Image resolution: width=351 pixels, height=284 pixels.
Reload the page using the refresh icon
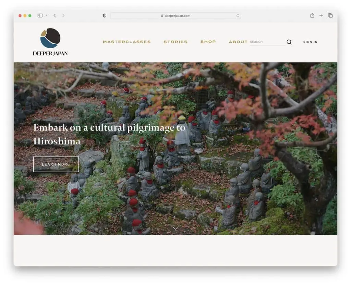point(238,16)
